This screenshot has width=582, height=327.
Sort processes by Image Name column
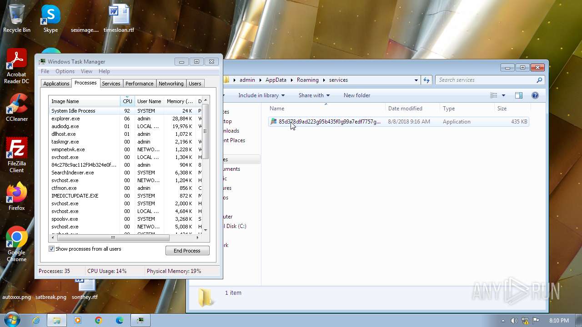(x=85, y=101)
